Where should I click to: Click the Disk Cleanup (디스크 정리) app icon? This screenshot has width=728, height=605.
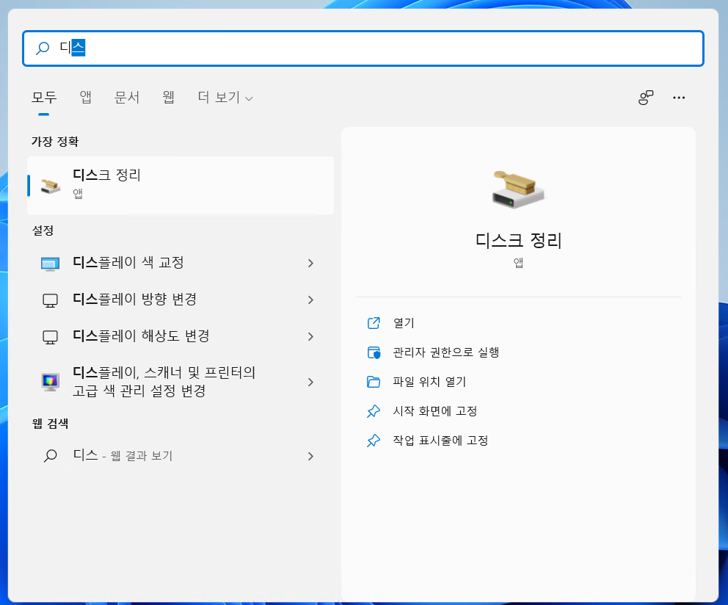[x=51, y=185]
